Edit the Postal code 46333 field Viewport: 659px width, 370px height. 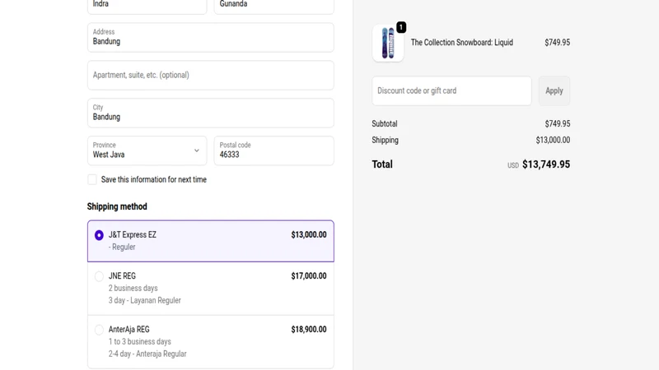pyautogui.click(x=274, y=150)
